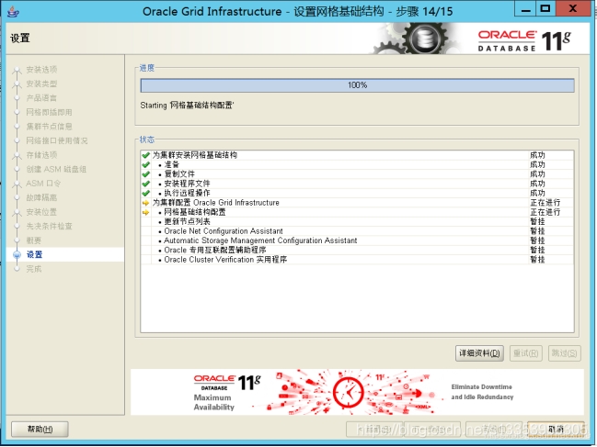Close the Oracle Grid Infrastructure window
597x447 pixels.
pos(573,9)
